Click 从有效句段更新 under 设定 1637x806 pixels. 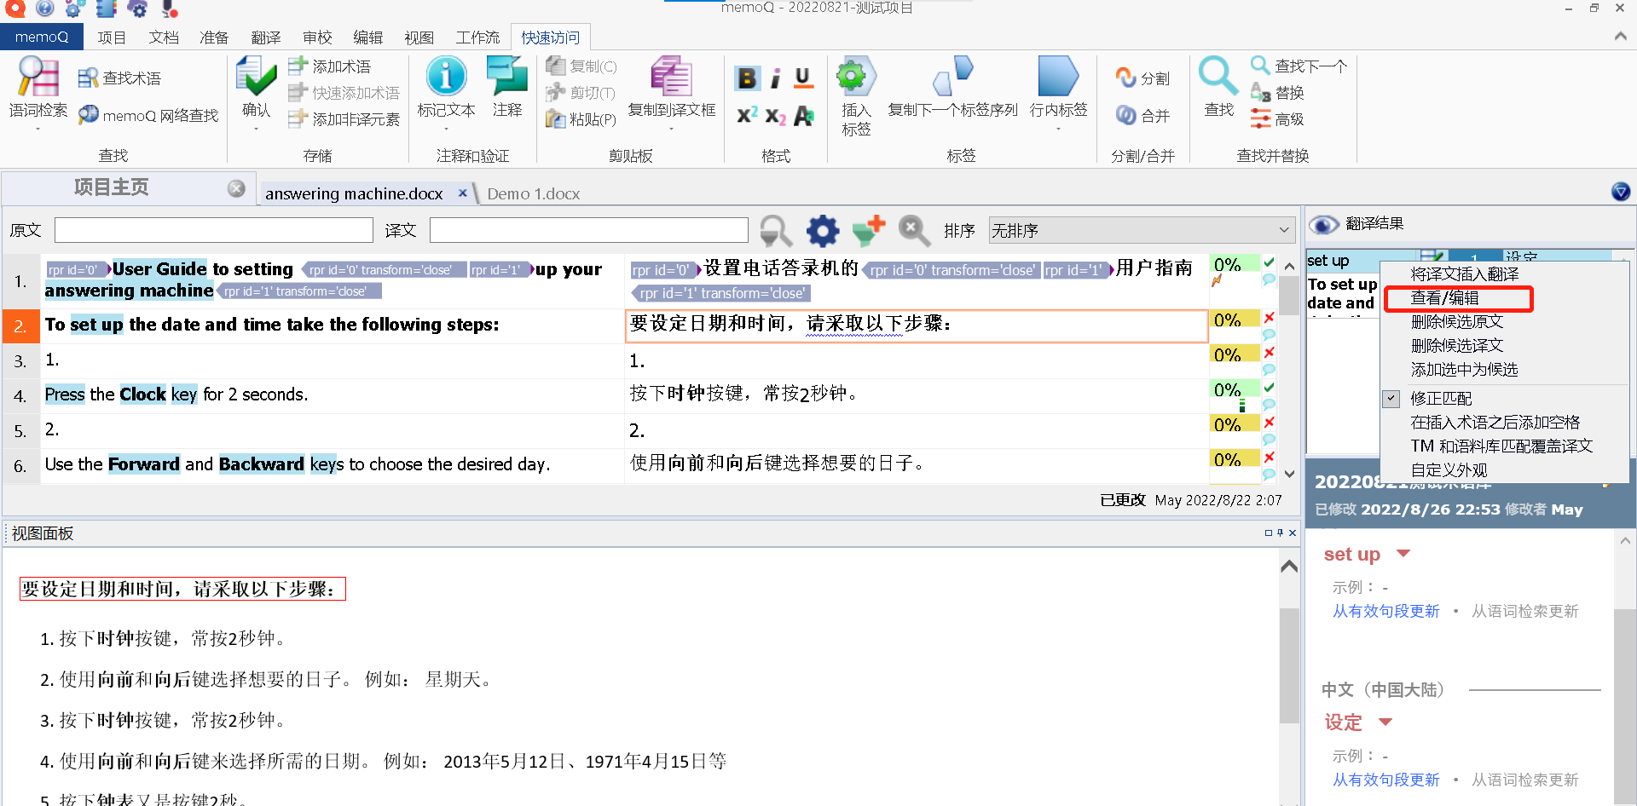tap(1385, 780)
